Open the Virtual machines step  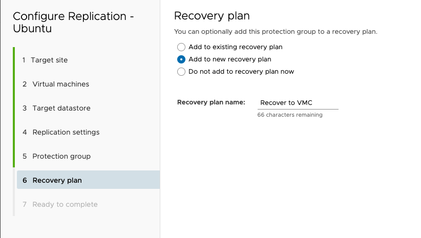60,84
